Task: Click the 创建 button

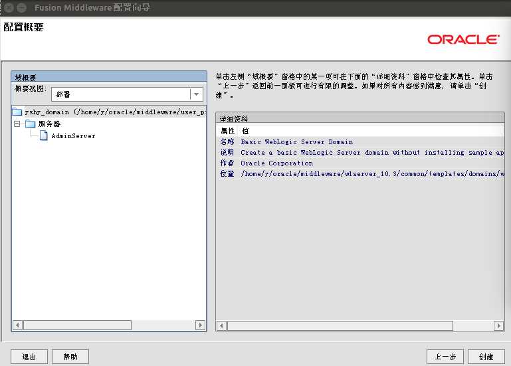Action: pos(486,357)
